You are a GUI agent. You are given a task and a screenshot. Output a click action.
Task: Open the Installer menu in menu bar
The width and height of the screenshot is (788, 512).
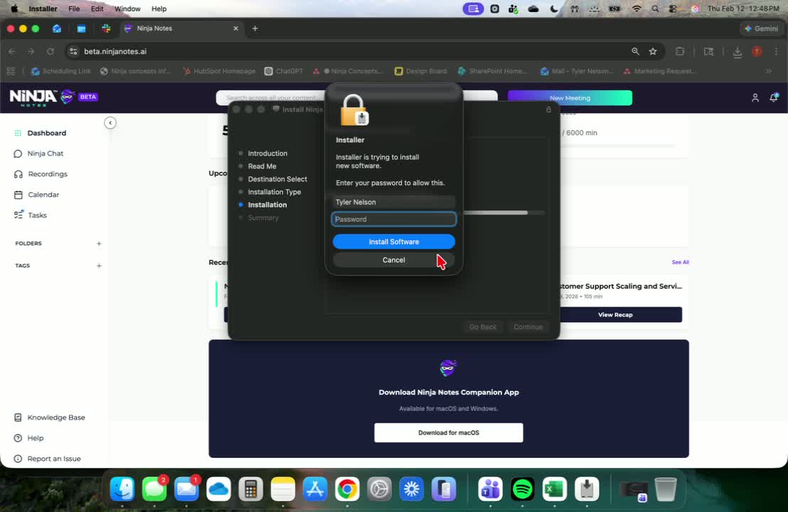[43, 9]
